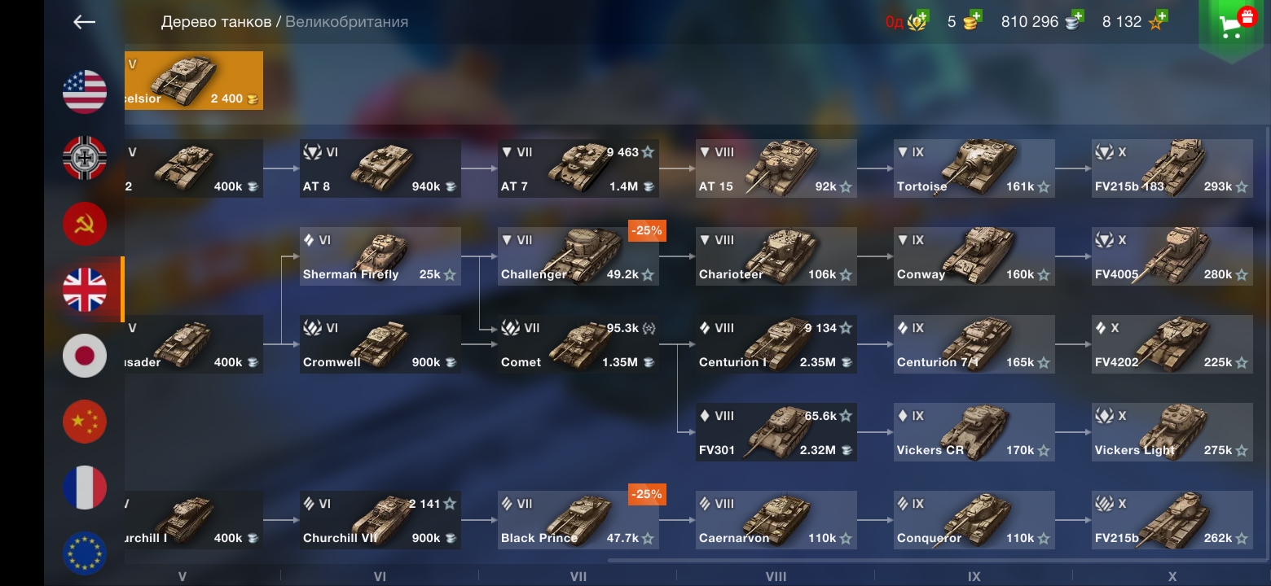
Task: Select the USA flag nation icon
Action: (x=85, y=92)
